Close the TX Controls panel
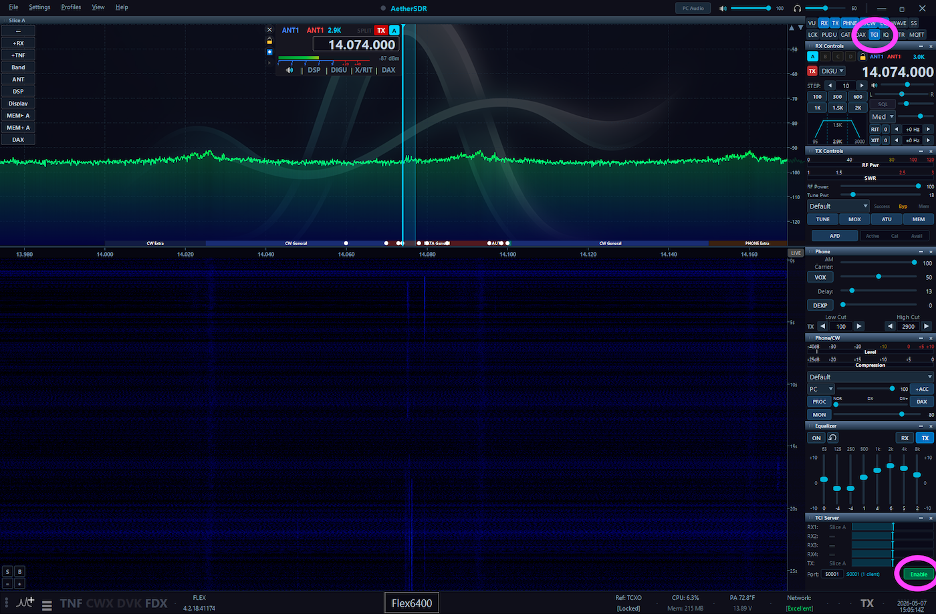Screen dimensions: 936x614 [x=931, y=151]
